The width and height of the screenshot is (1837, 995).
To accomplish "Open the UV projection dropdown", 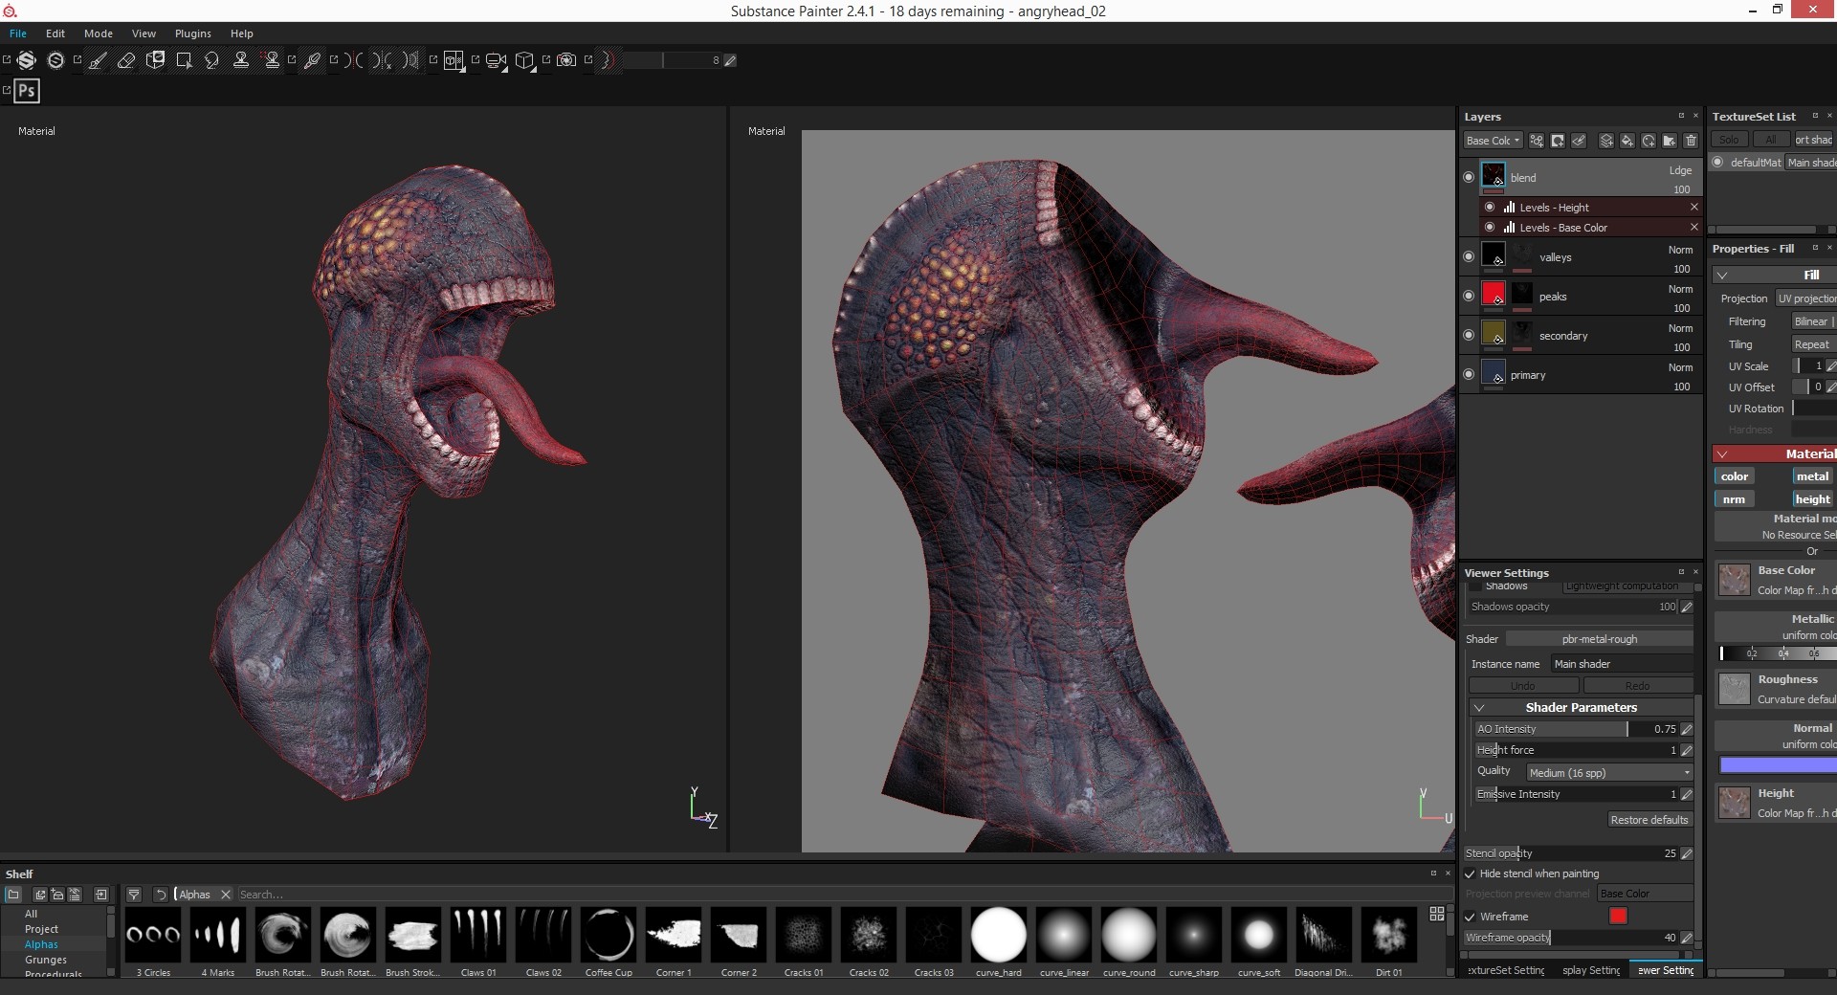I will tap(1805, 298).
